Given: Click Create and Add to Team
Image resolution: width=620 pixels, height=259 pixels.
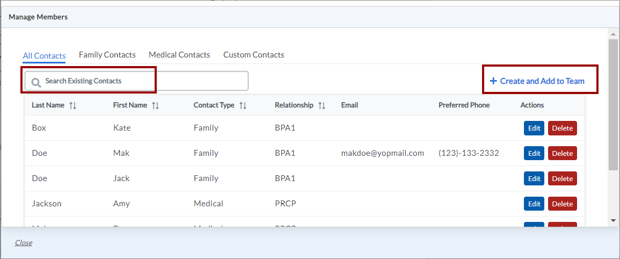Looking at the screenshot, I should [x=542, y=81].
